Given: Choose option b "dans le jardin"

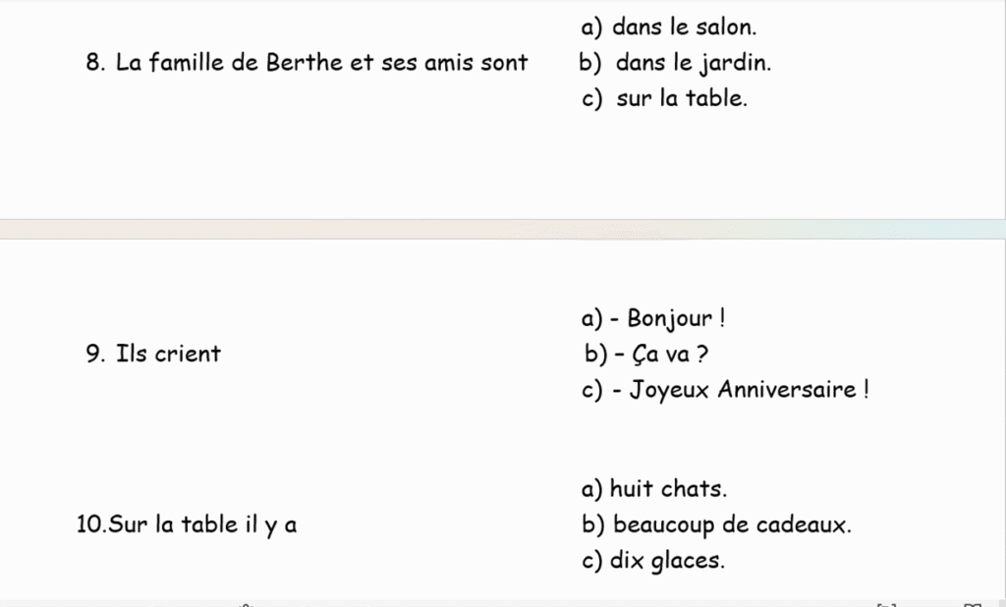Looking at the screenshot, I should point(693,64).
